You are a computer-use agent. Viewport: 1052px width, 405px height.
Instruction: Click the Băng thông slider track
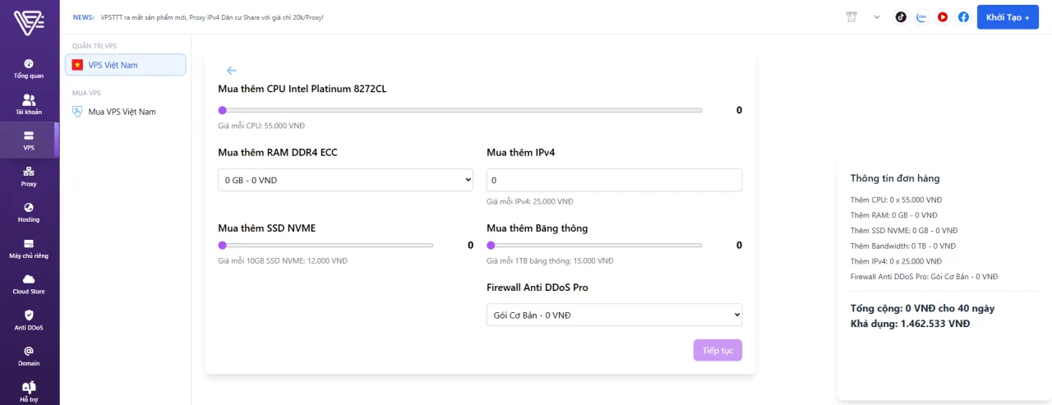tap(595, 245)
